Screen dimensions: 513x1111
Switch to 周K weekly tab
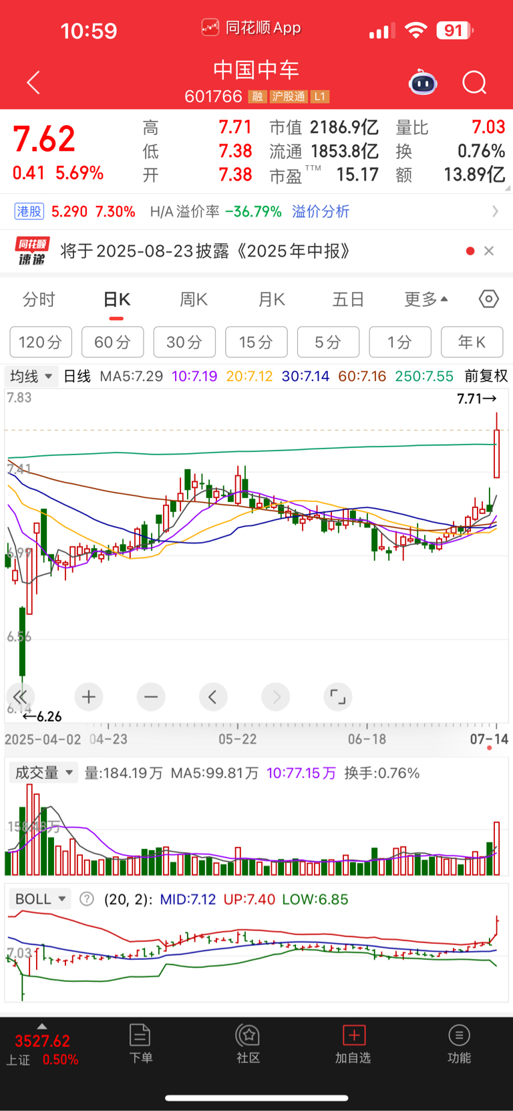point(194,299)
